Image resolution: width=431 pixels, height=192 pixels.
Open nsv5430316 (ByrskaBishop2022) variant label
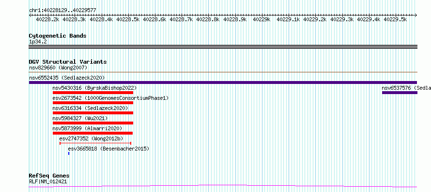click(x=94, y=88)
